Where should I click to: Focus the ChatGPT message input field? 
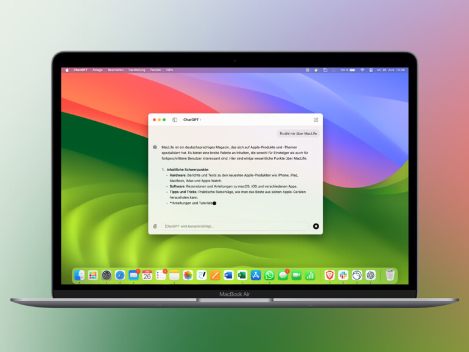pyautogui.click(x=235, y=226)
